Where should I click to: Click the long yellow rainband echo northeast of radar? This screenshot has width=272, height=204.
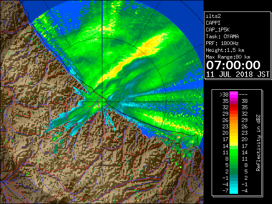click(x=132, y=59)
